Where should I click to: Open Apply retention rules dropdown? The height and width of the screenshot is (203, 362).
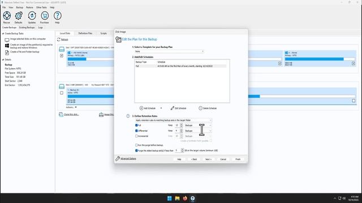(x=174, y=120)
